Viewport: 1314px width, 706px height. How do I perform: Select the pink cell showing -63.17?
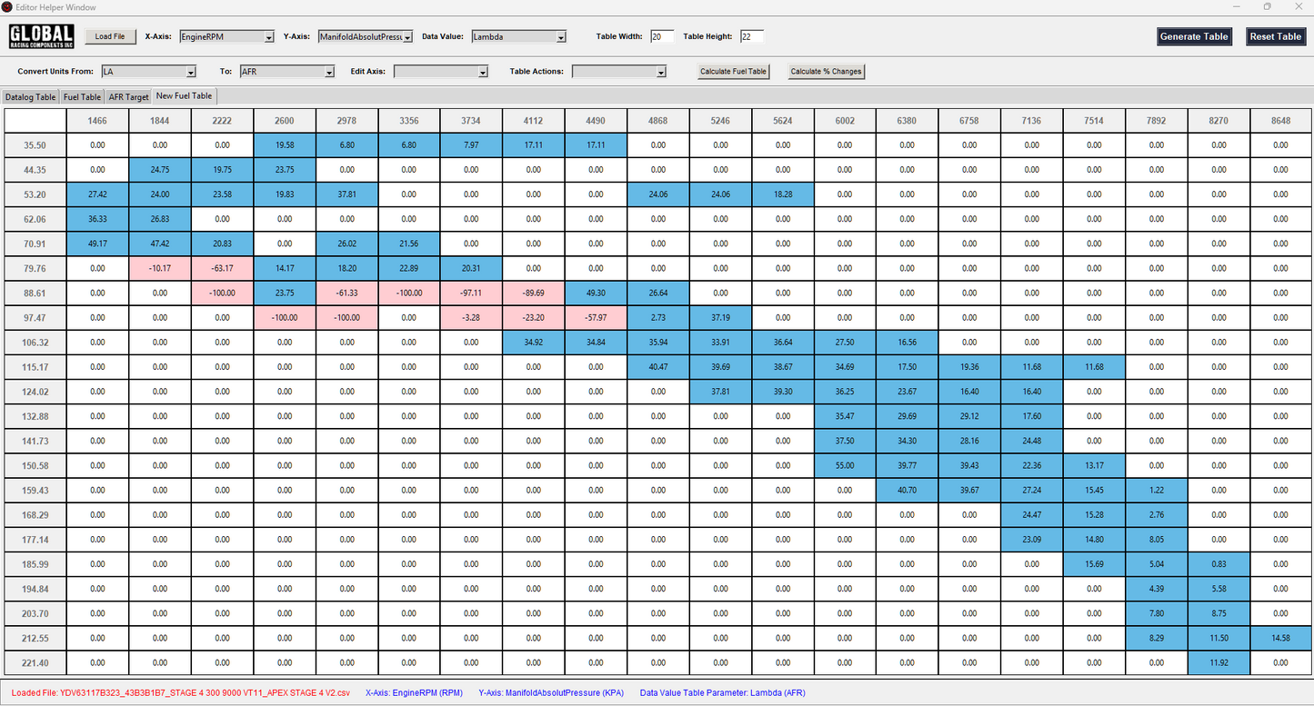pyautogui.click(x=223, y=268)
